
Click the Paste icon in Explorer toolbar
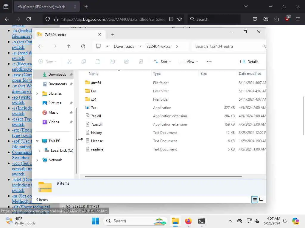[x=98, y=62]
